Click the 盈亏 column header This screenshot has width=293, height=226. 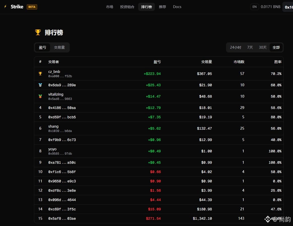pos(157,62)
